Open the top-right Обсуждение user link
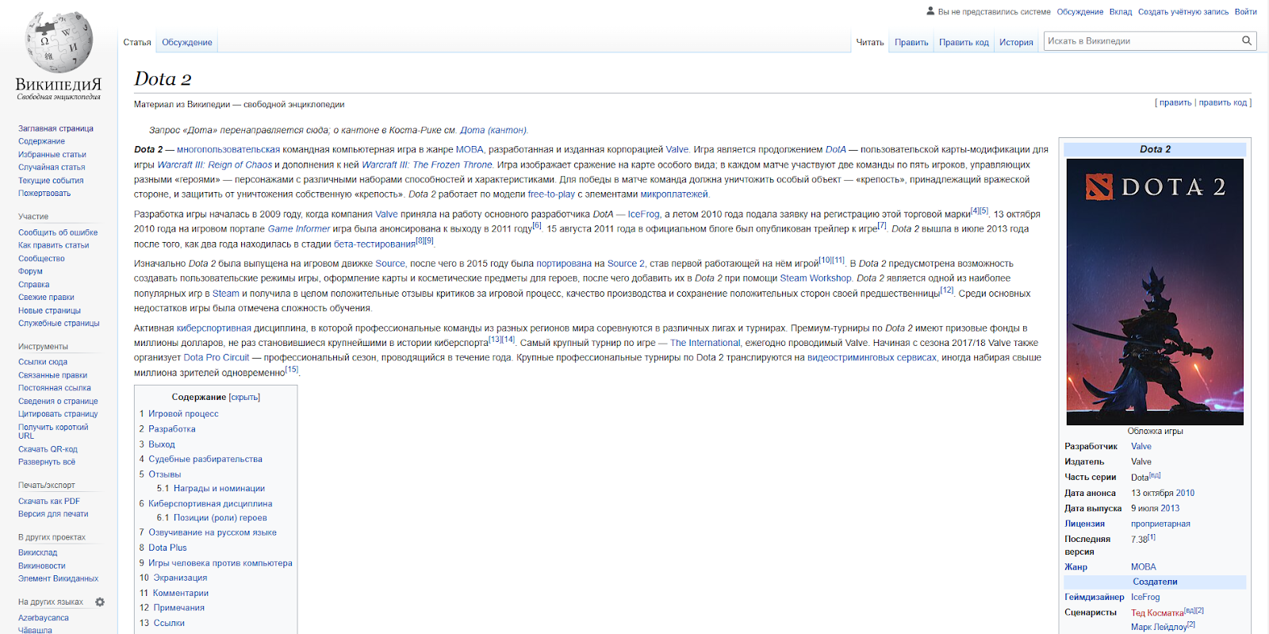The image size is (1269, 634). pyautogui.click(x=1080, y=12)
